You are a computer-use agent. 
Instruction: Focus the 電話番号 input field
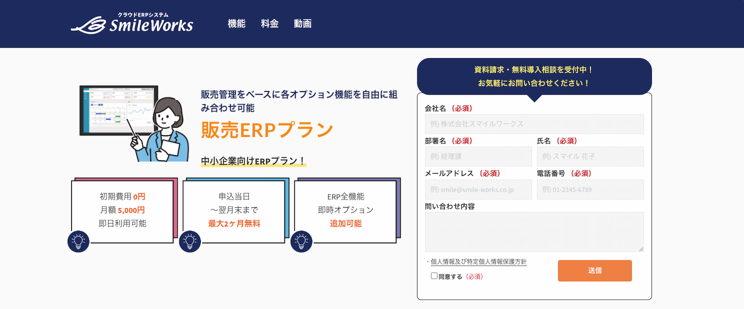(x=590, y=189)
